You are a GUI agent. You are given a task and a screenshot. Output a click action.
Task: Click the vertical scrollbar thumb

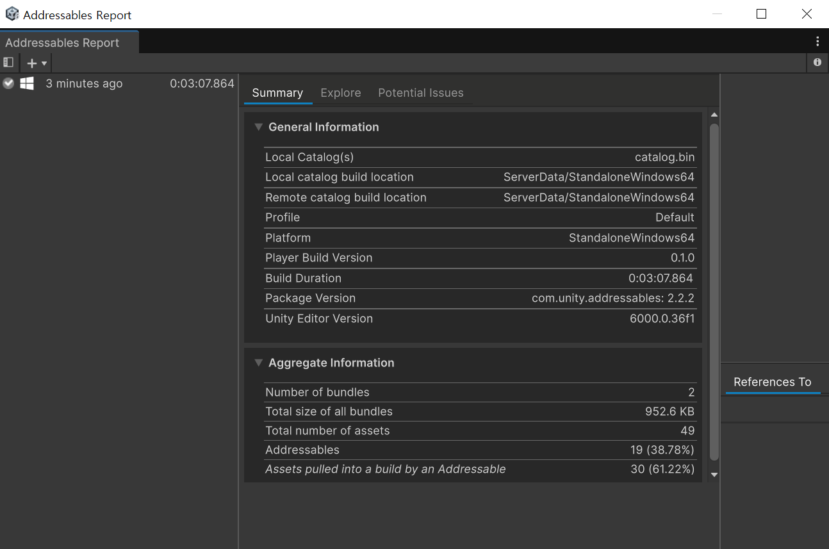click(x=714, y=291)
